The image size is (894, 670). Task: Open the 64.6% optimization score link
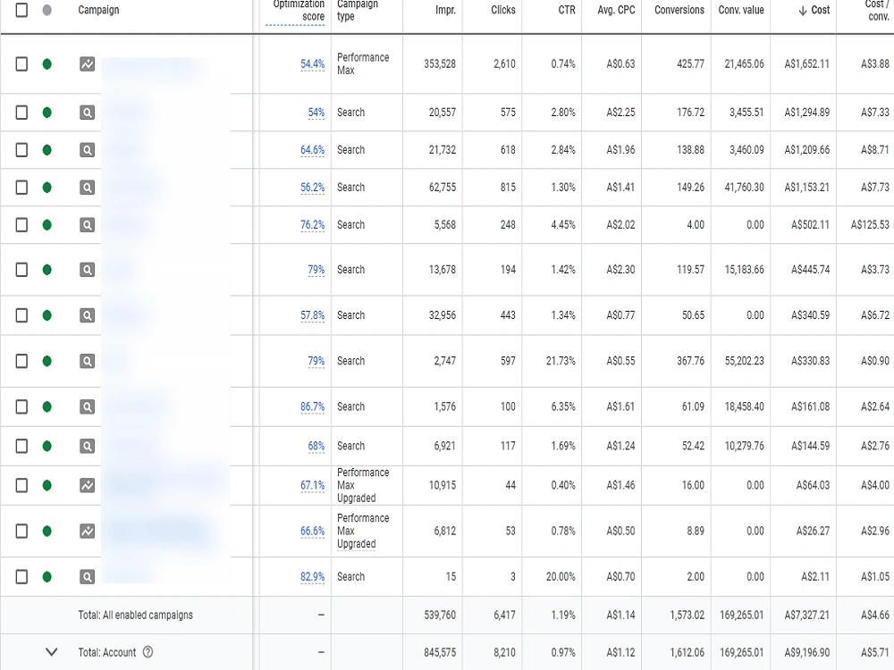312,150
